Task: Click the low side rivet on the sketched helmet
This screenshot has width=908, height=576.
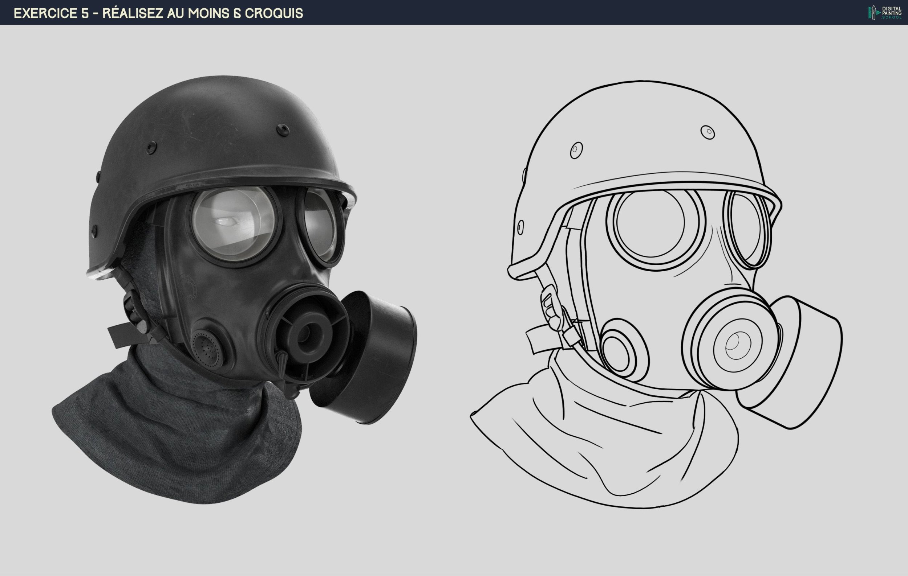Action: coord(520,227)
